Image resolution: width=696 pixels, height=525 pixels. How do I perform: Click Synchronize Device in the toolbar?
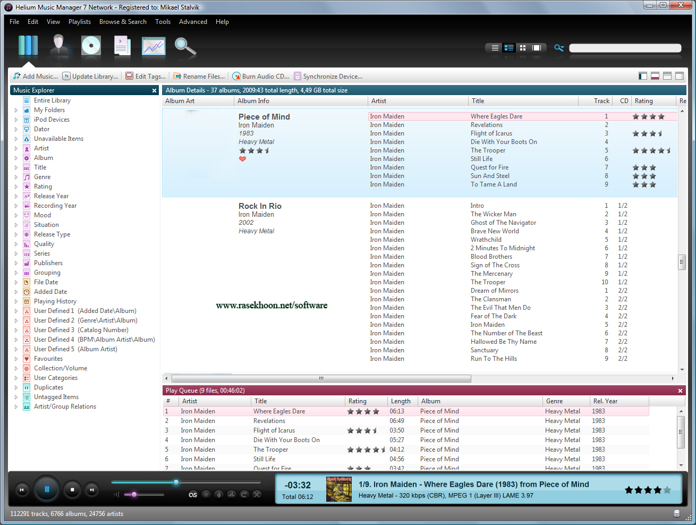pyautogui.click(x=328, y=76)
